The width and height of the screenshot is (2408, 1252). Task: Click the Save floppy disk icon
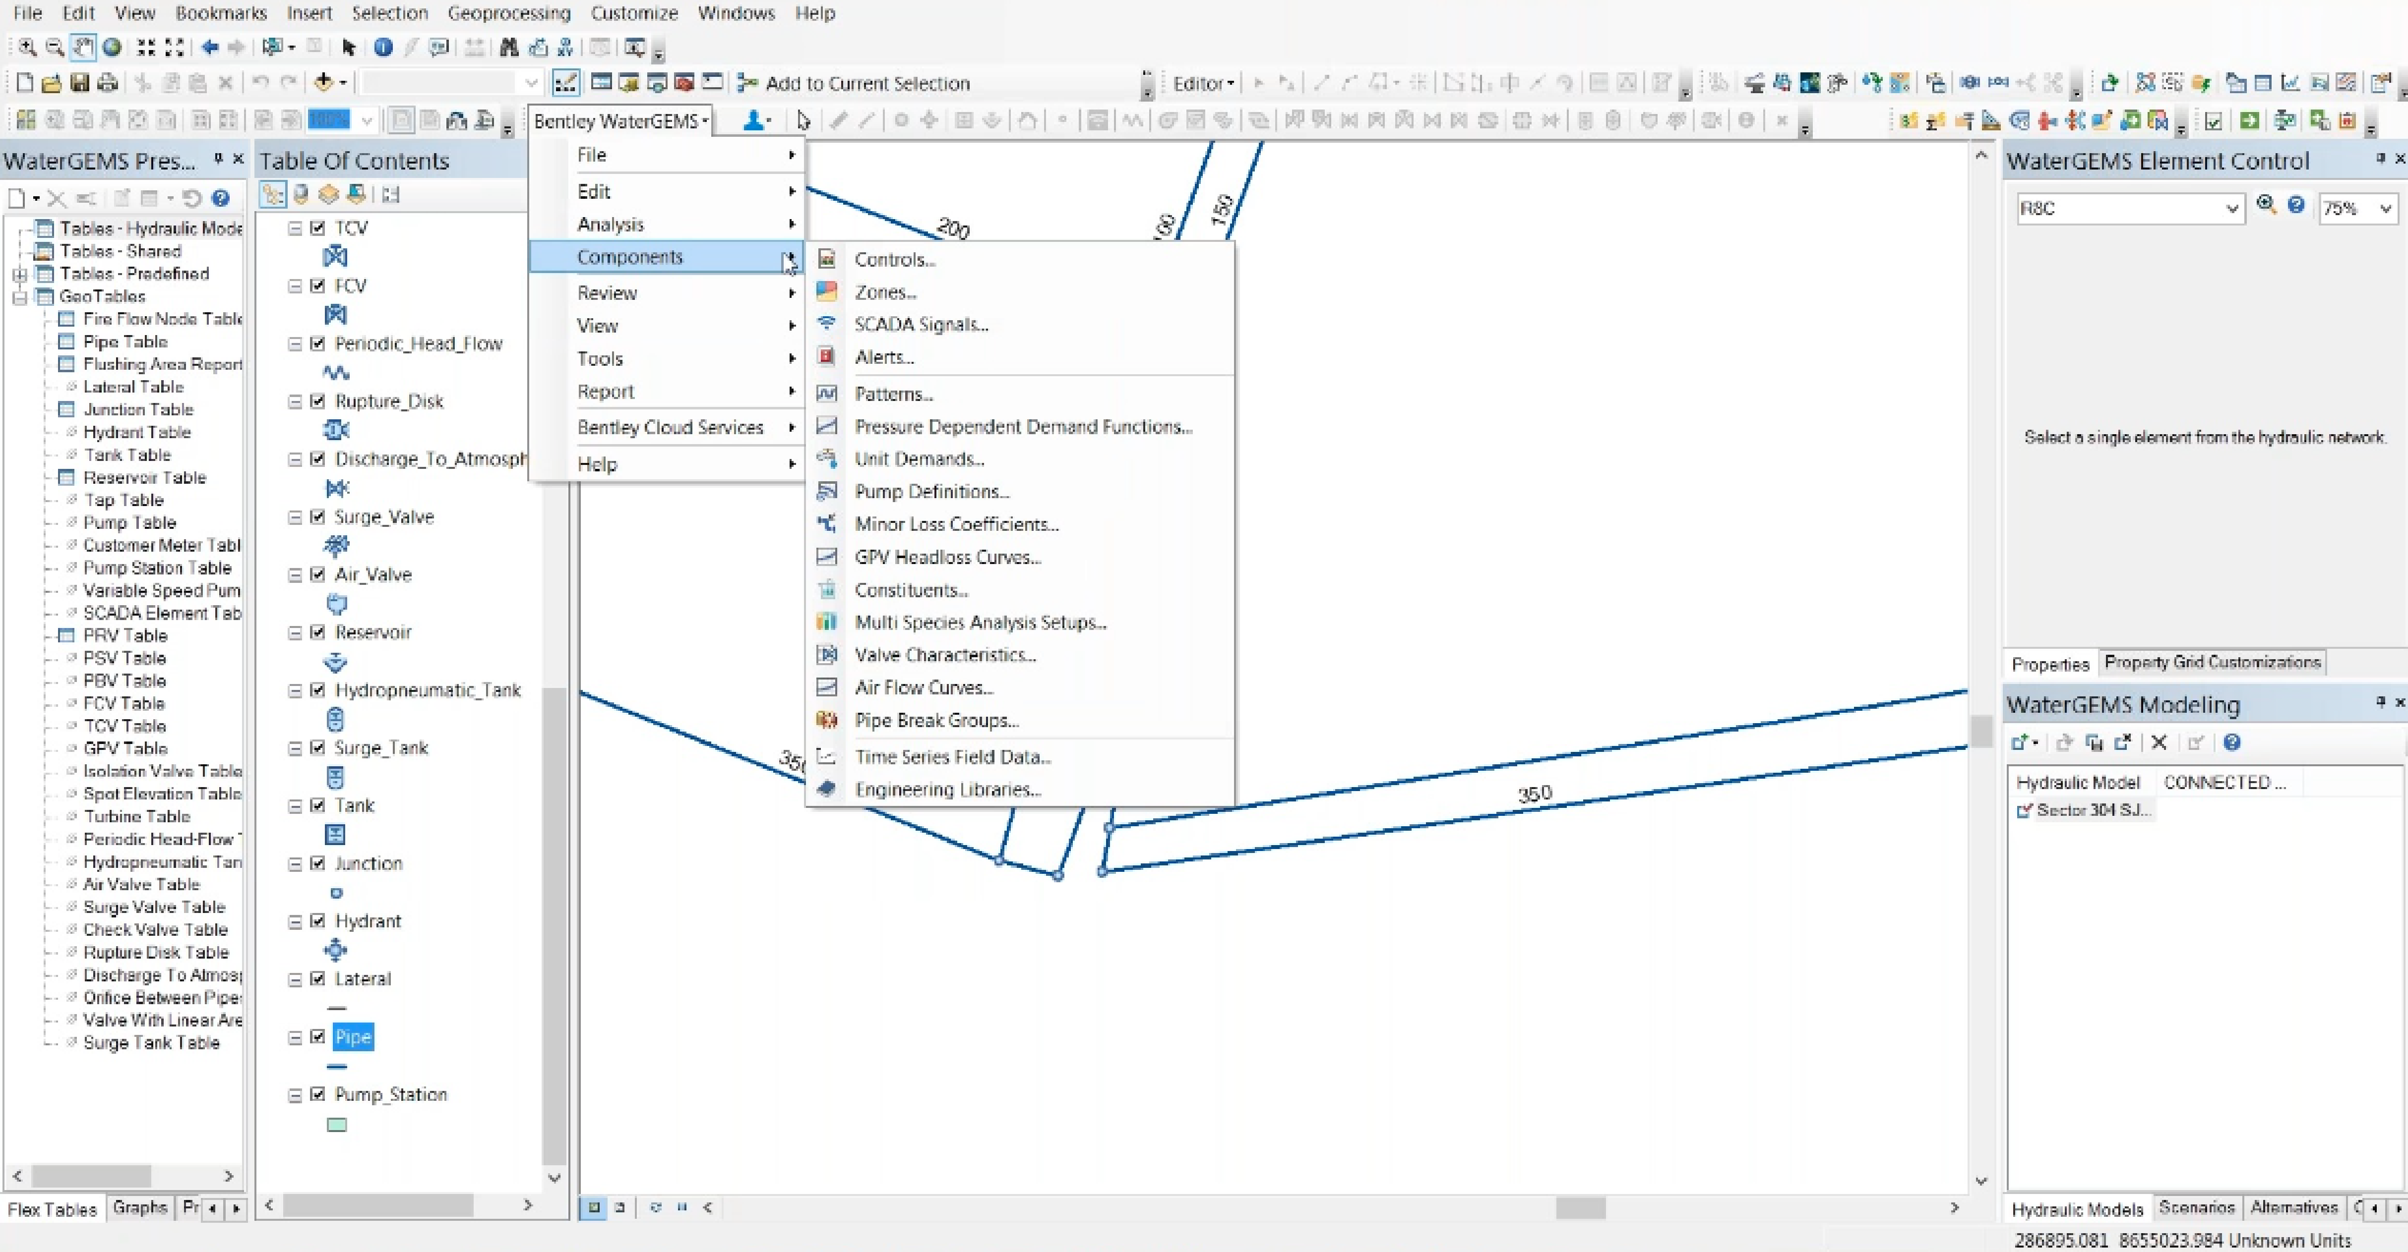79,83
